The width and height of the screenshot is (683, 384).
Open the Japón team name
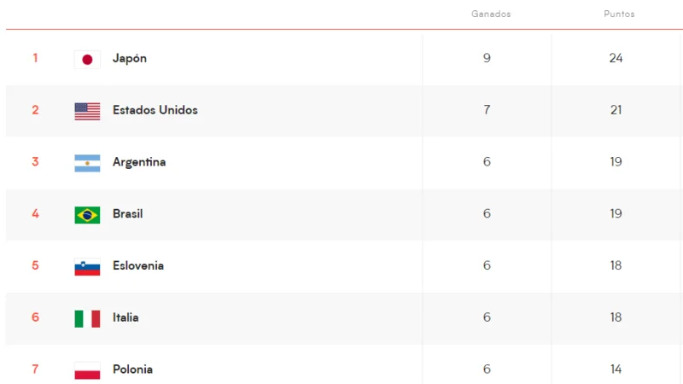point(130,58)
